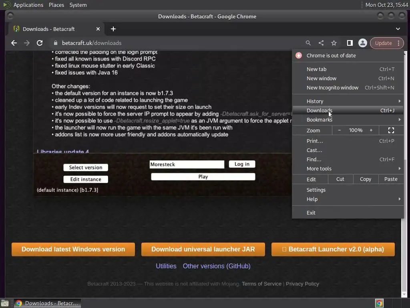
Task: Close the Downloads - Betacraft tab
Action: (x=98, y=29)
